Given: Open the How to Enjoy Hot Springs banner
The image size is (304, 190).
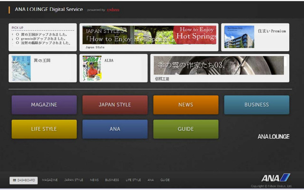Looking at the screenshot, I should point(149,35).
